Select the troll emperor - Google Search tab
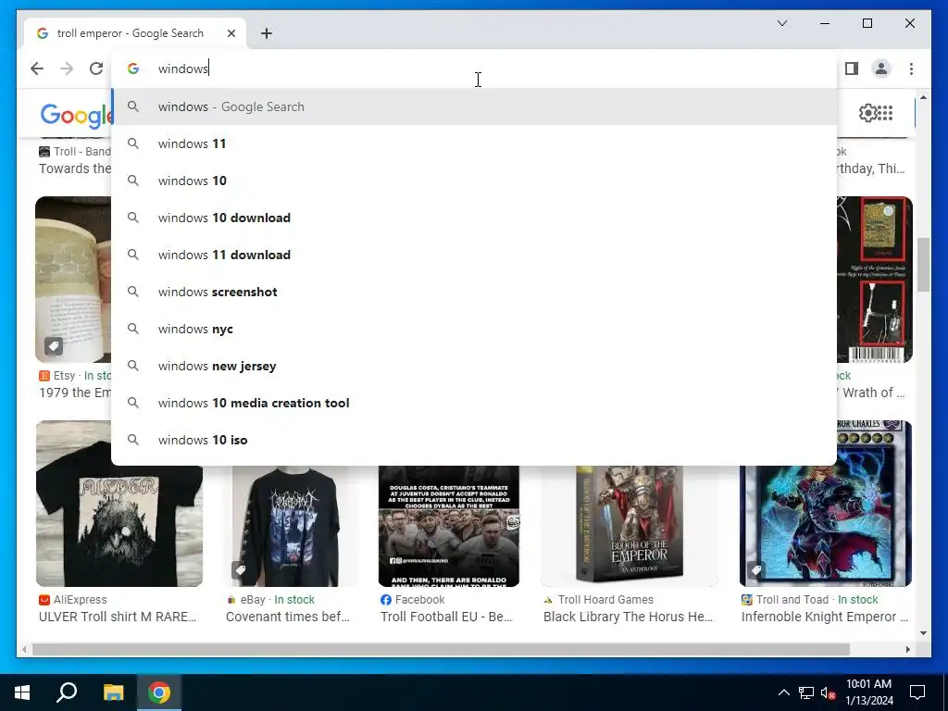Viewport: 948px width, 711px height. pyautogui.click(x=135, y=33)
